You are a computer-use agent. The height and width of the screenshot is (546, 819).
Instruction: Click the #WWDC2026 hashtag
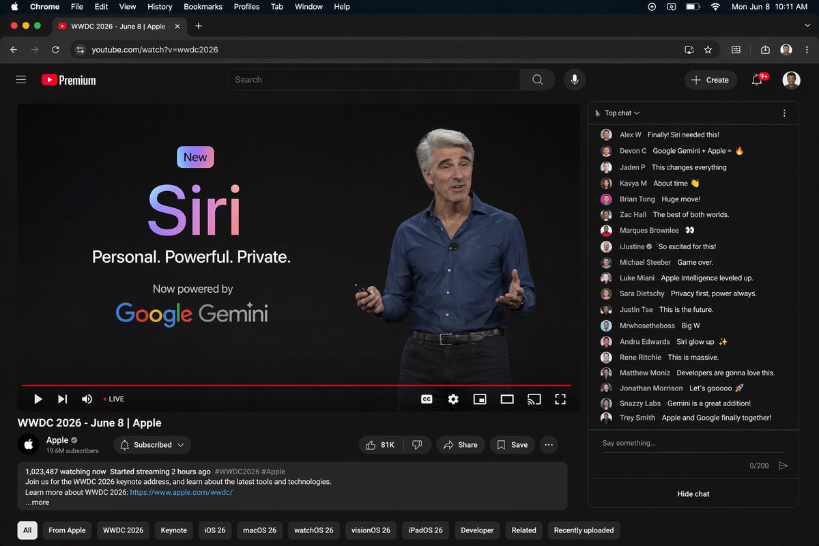click(236, 472)
